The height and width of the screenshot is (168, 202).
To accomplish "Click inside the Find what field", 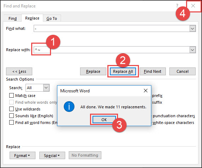I will coord(112,28).
